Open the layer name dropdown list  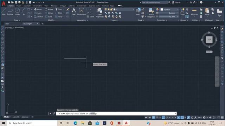(x=134, y=9)
